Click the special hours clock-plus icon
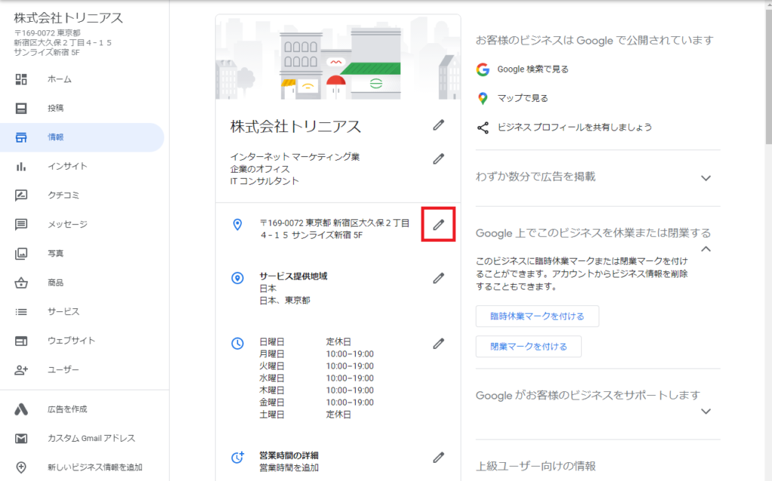Image resolution: width=772 pixels, height=481 pixels. tap(237, 458)
